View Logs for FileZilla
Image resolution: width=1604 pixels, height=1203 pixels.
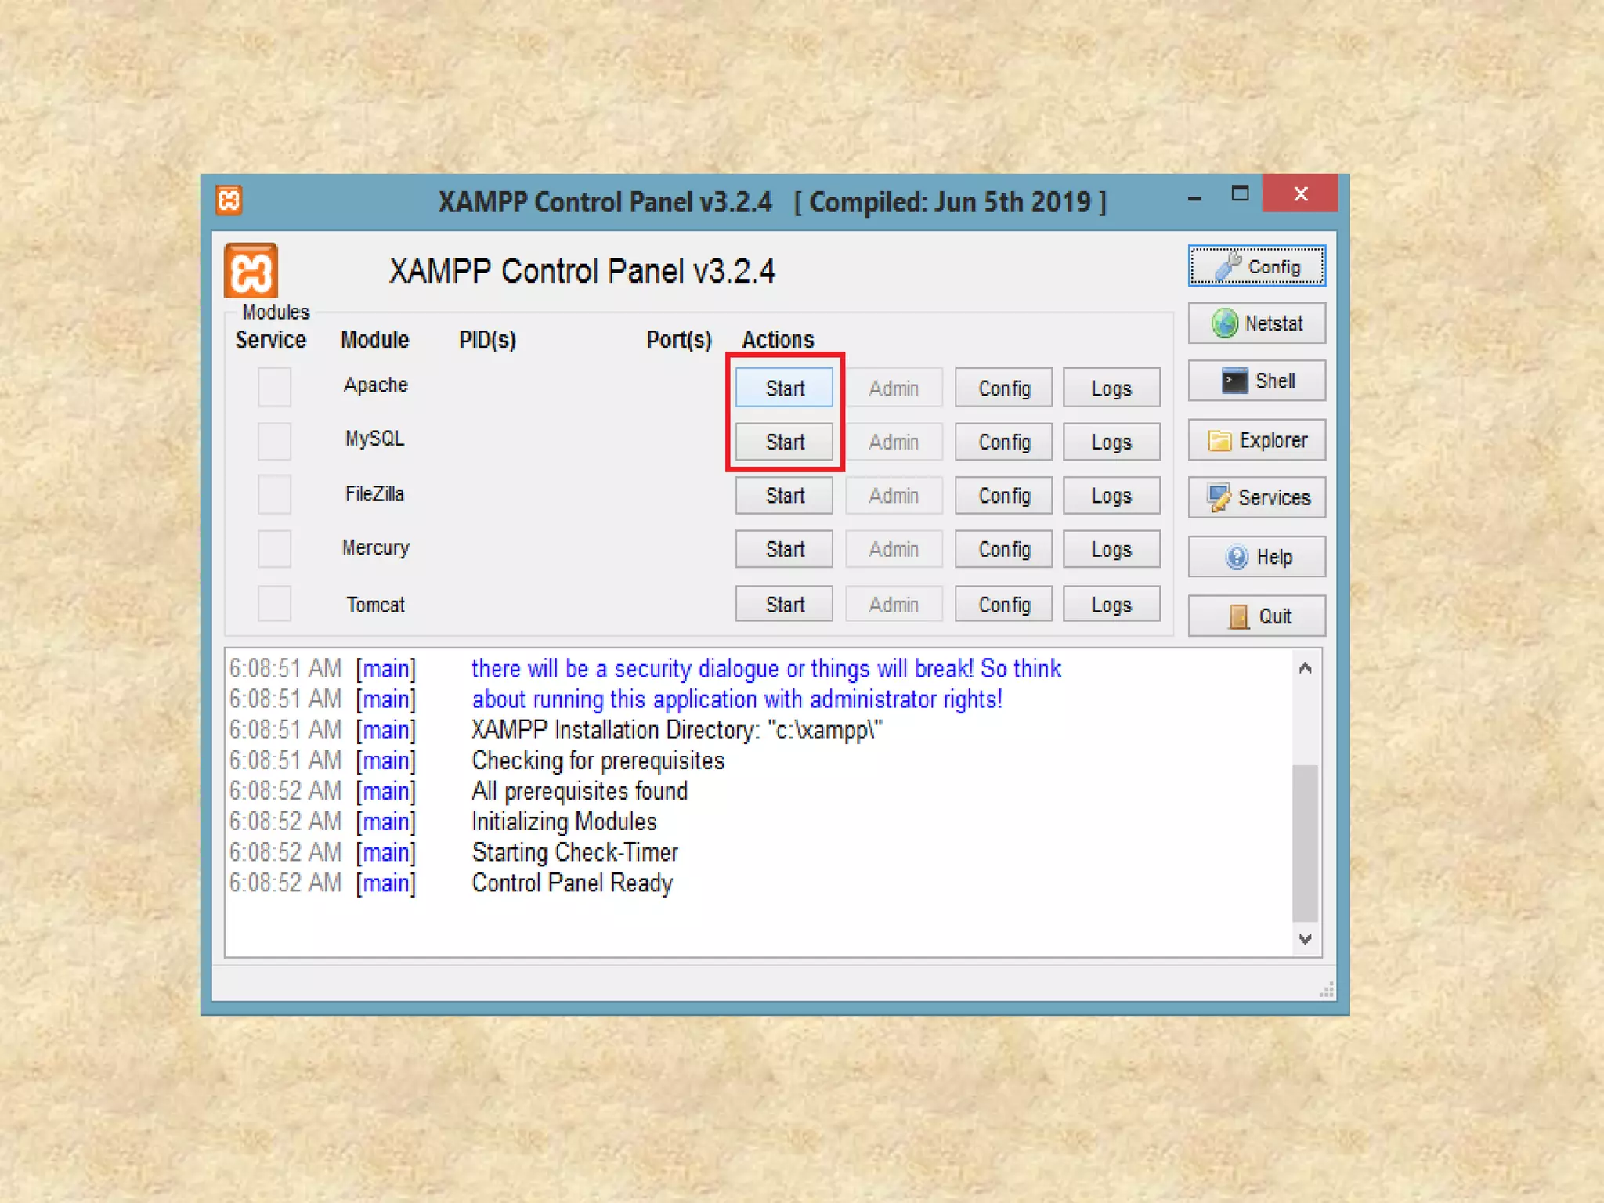pyautogui.click(x=1111, y=496)
